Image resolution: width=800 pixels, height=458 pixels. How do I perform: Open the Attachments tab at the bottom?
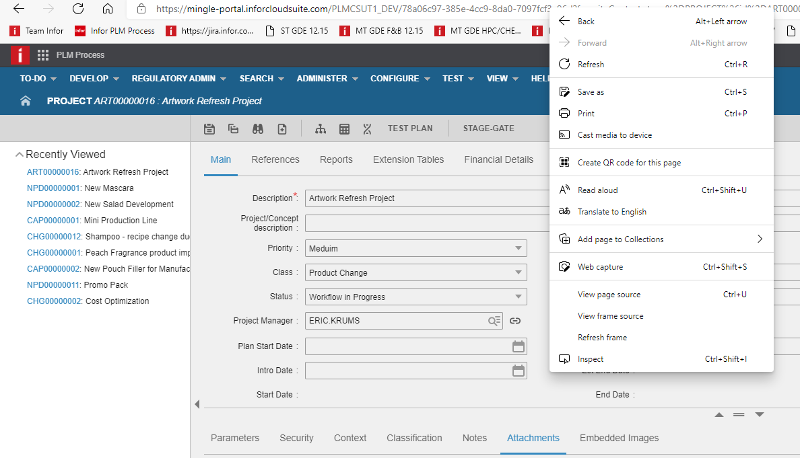(533, 438)
